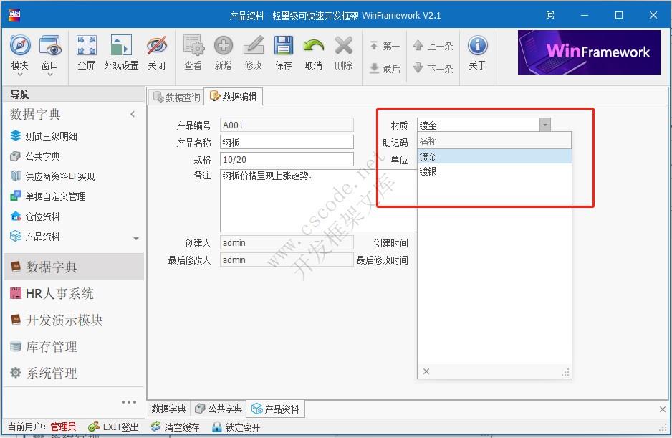Open 外观设置 from the toolbar
672x438 pixels.
(x=120, y=52)
